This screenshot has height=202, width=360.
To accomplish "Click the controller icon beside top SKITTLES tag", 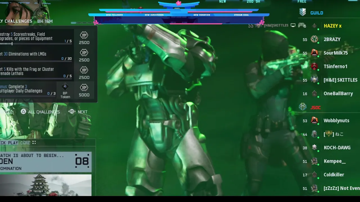I will pos(301,25).
